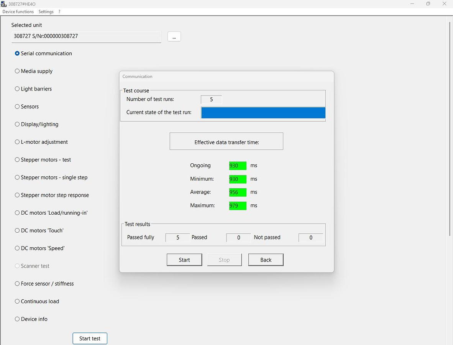Choose DC motors 'Speed' option
The width and height of the screenshot is (453, 345).
[17, 248]
